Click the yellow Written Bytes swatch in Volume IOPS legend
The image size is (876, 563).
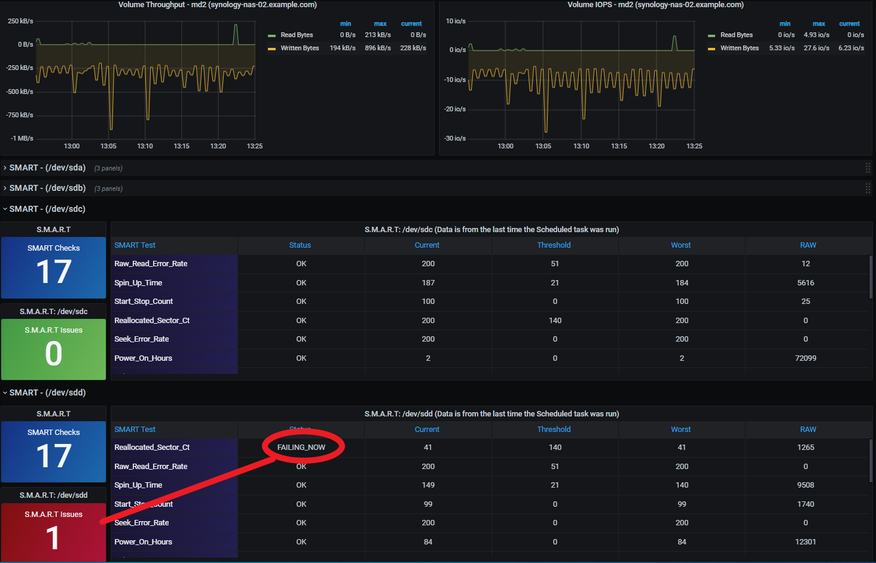pos(712,48)
